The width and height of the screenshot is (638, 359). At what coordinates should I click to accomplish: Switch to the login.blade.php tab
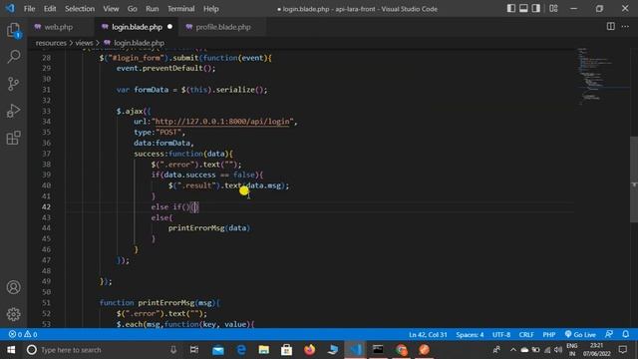tap(137, 27)
